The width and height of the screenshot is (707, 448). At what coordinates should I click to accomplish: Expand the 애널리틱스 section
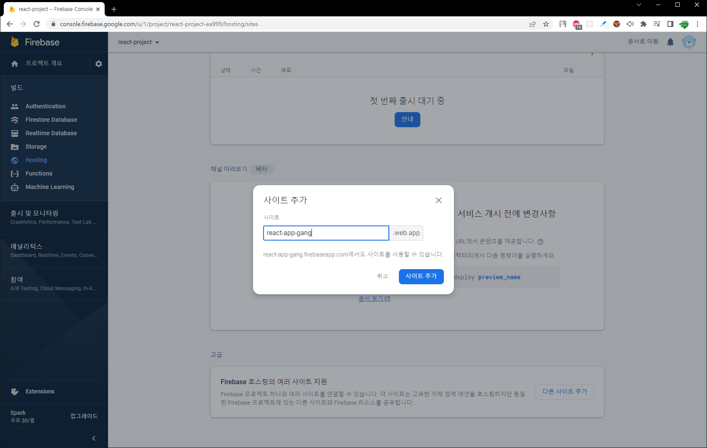click(54, 250)
